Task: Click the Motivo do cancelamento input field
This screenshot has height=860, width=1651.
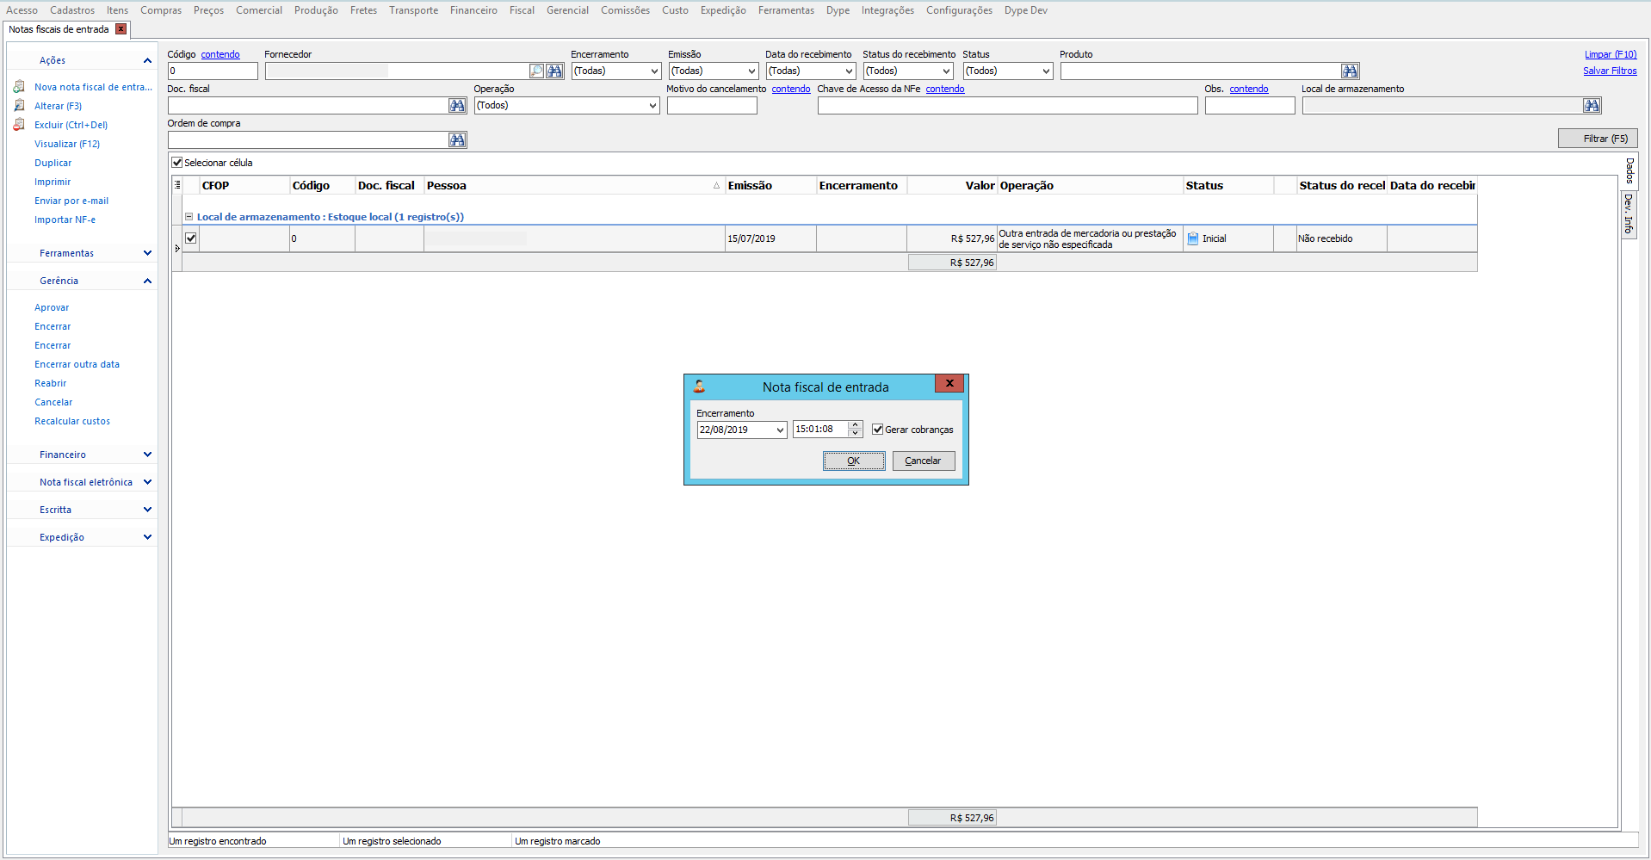Action: (712, 106)
